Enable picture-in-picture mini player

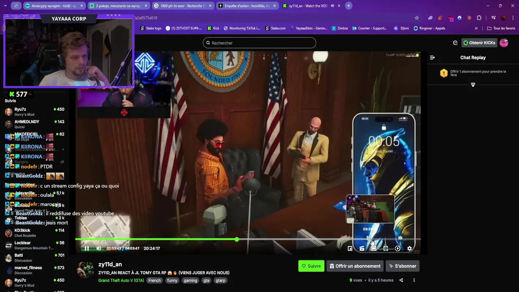(350, 248)
